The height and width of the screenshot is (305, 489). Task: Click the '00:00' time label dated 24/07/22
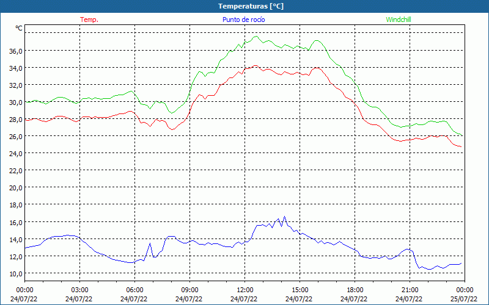(x=24, y=290)
